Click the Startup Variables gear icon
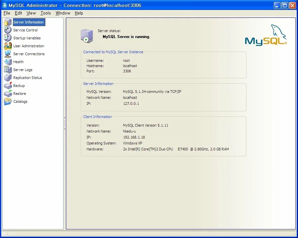 8,38
